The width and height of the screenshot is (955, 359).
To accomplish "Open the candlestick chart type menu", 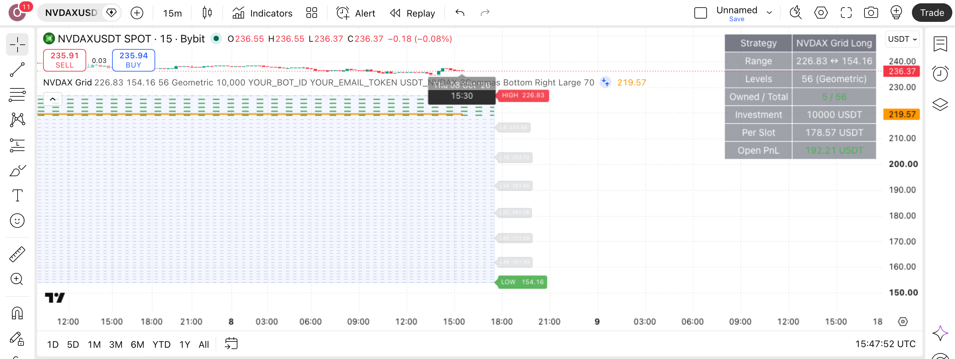I will (207, 13).
